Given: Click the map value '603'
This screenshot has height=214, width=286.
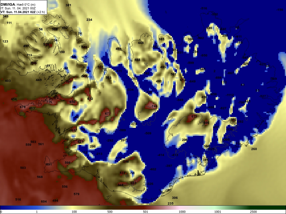Looking at the screenshot, I should (133, 183).
